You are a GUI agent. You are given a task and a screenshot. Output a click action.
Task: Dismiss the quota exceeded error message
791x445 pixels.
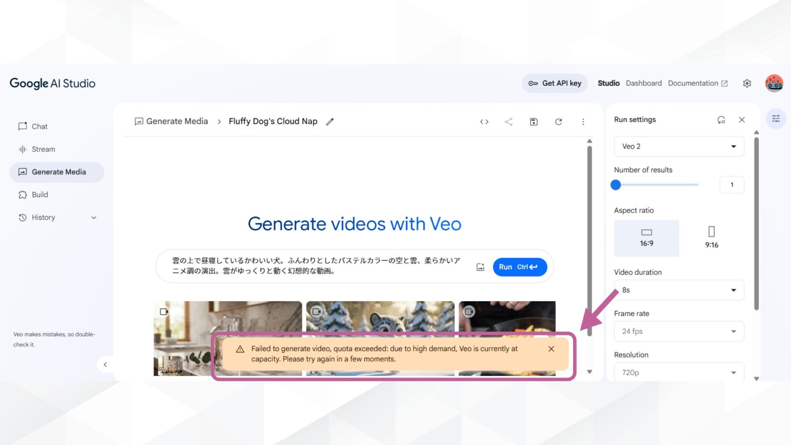tap(551, 349)
